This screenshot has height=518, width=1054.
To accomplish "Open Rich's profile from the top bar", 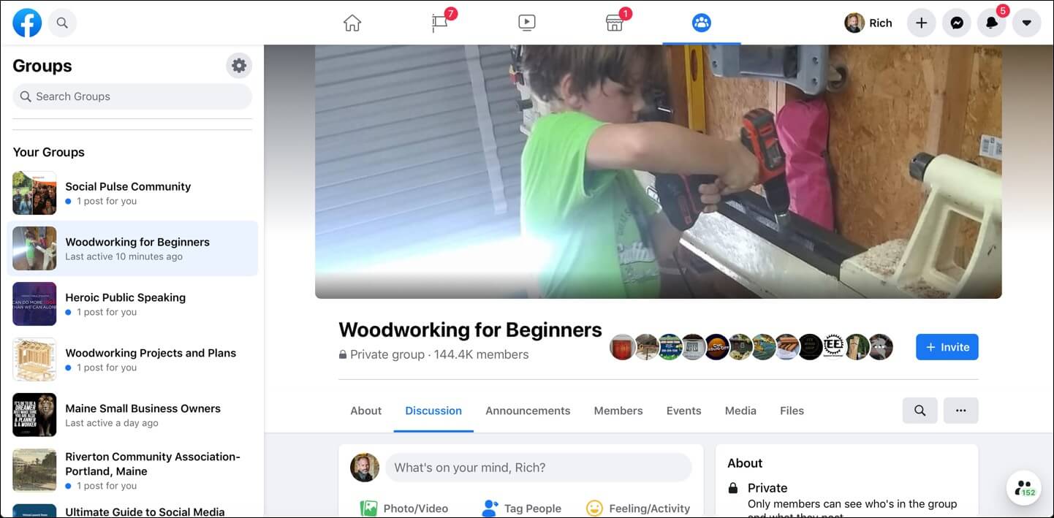I will [869, 23].
